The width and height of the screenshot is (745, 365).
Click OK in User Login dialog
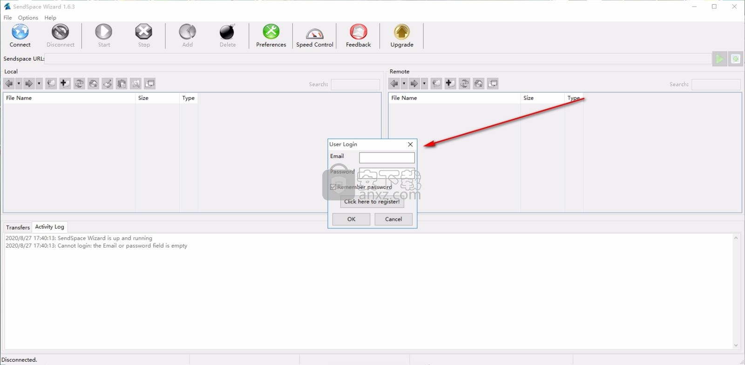352,219
